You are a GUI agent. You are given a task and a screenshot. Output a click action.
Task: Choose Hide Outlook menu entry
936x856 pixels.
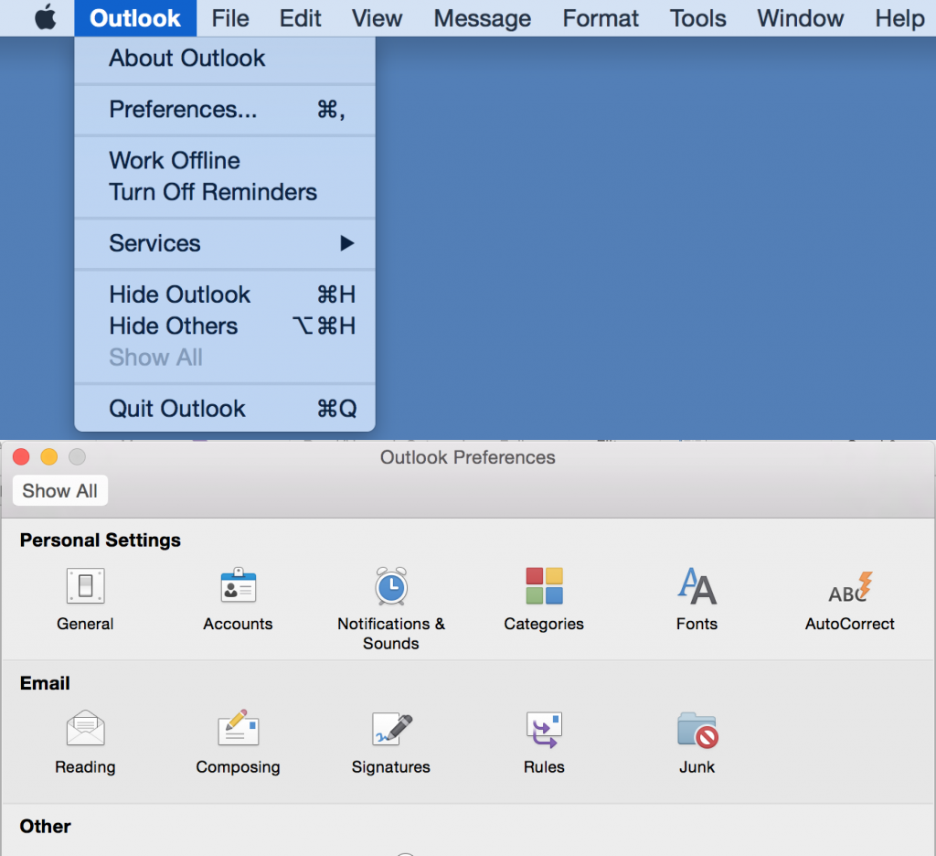click(x=225, y=294)
